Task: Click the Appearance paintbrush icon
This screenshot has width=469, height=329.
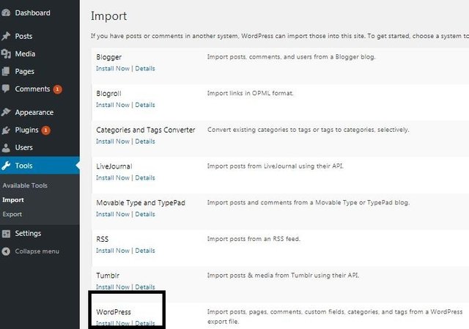Action: tap(6, 112)
